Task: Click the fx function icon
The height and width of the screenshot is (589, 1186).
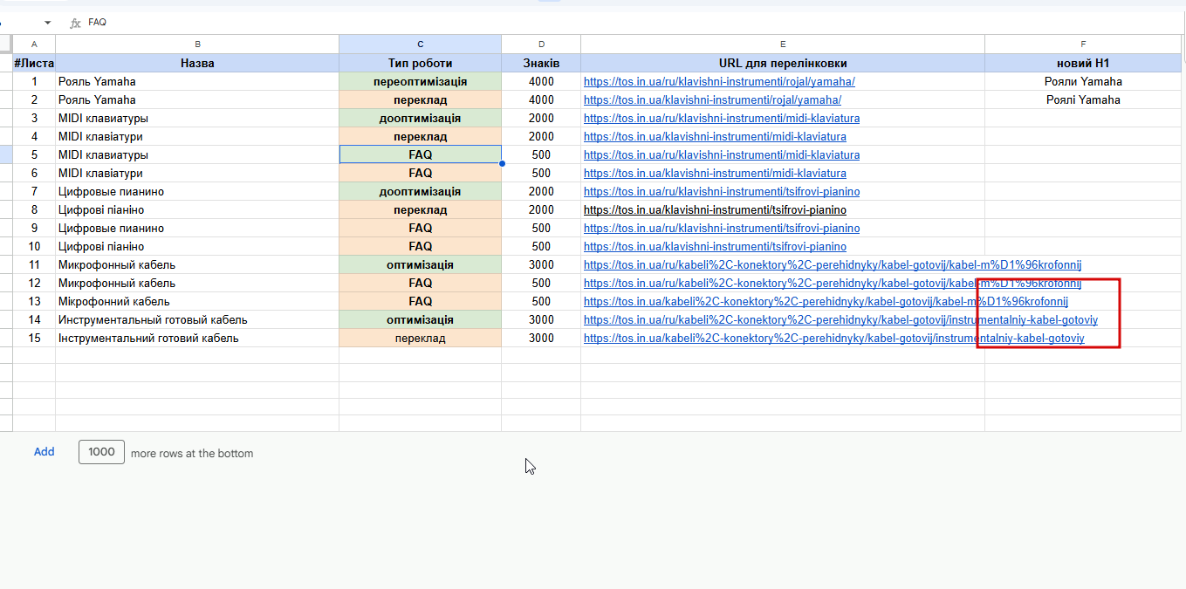Action: click(x=75, y=23)
